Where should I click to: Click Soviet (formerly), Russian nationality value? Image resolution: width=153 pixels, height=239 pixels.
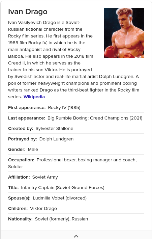[62, 219]
